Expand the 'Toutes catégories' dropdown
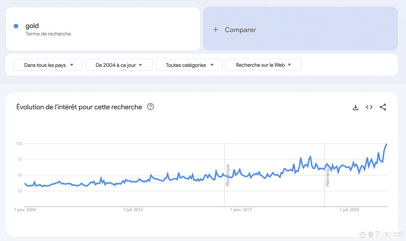The width and height of the screenshot is (406, 241). tap(189, 65)
